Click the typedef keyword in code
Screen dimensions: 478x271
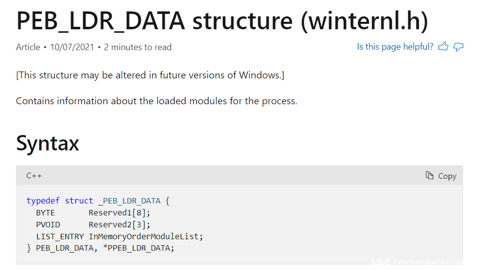(x=43, y=201)
